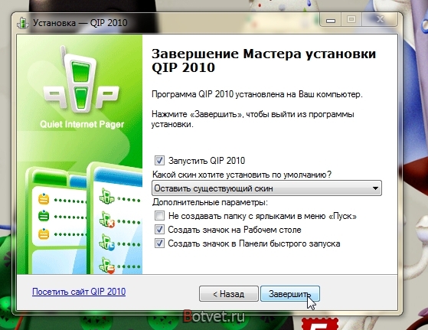The width and height of the screenshot is (428, 330).
Task: Toggle the "Запустить QIP 2010" checkbox
Action: click(x=159, y=160)
